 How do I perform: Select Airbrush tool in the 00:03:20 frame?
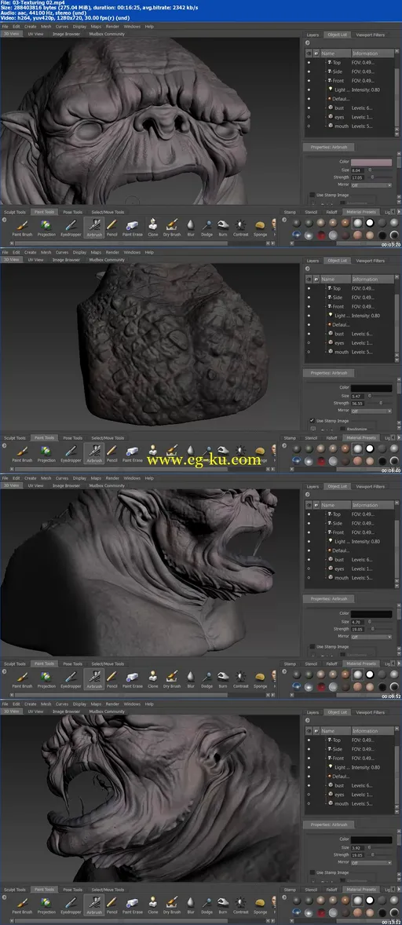pos(94,227)
